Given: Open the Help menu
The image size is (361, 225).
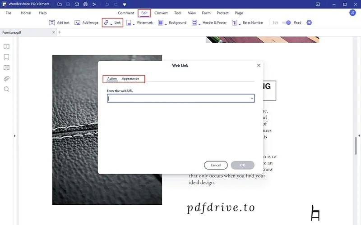Looking at the screenshot, I should [x=43, y=13].
